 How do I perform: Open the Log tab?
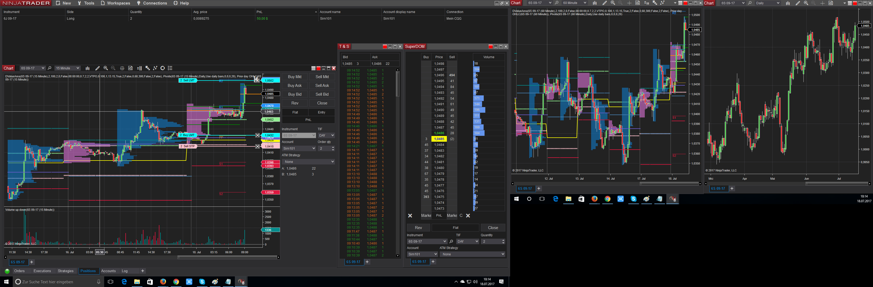coord(125,271)
